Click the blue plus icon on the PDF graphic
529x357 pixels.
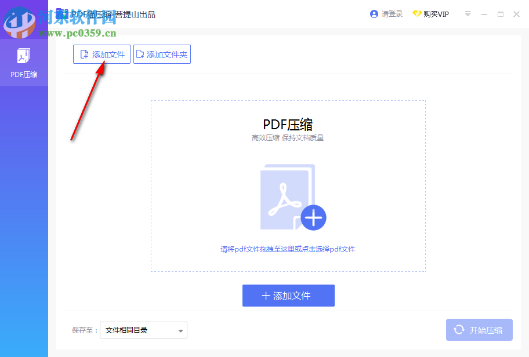[x=314, y=218]
